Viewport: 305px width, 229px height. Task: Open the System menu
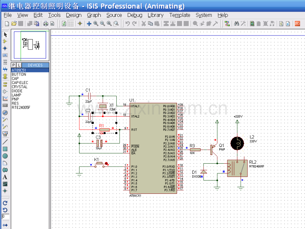(x=204, y=15)
